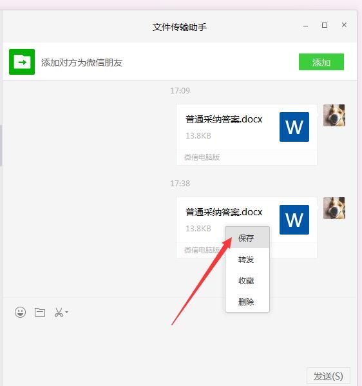Viewport: 362px width, 386px height.
Task: Minimize the chat window
Action: 306,26
